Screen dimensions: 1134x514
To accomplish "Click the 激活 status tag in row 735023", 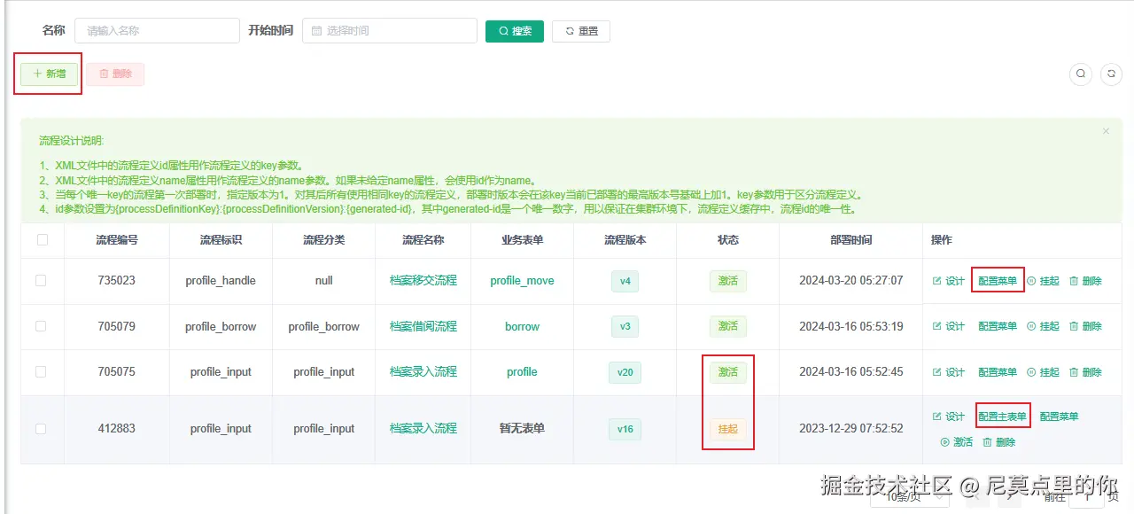I will click(727, 281).
